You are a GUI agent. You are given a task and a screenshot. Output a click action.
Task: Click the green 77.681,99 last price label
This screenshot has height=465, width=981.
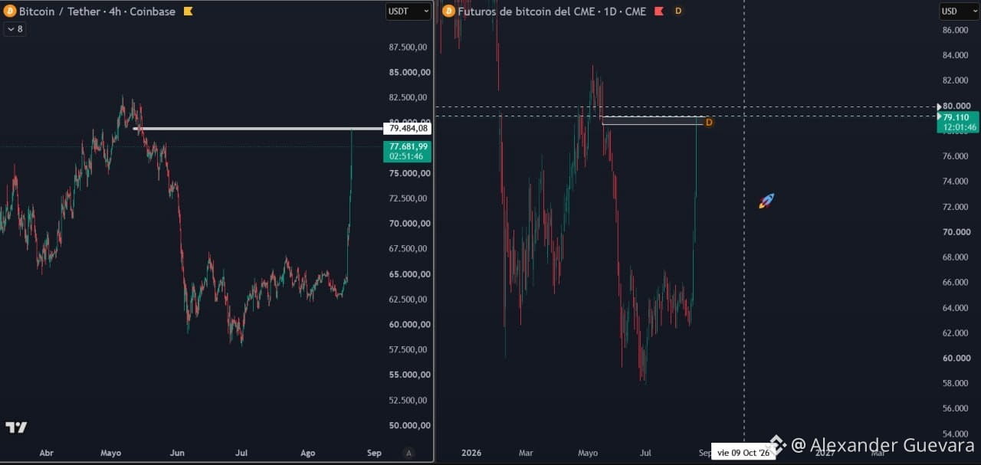click(x=407, y=151)
